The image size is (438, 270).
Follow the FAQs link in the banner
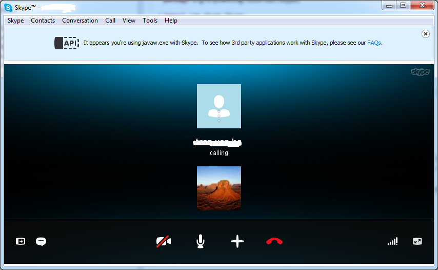point(374,43)
